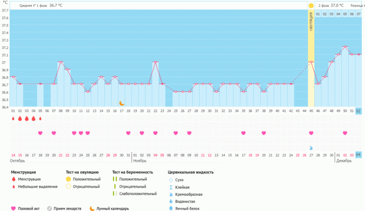Click the Яичный белок drop icon in legend
Screen dimensions: 365x211
pyautogui.click(x=170, y=208)
